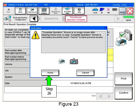This screenshot has height=109, width=137.
Task: Click the Home button in the Confirmation dialog
Action: (x=50, y=73)
